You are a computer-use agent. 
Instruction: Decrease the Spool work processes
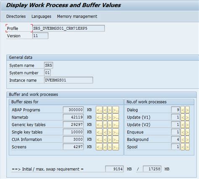tap(183, 147)
